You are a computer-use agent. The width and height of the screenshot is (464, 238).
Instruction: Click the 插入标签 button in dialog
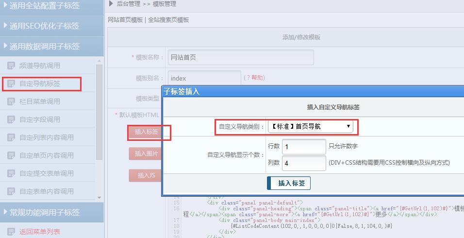coord(289,183)
